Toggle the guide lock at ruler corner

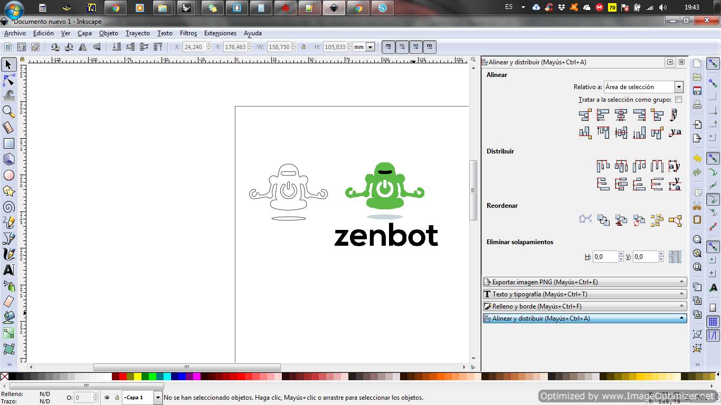pyautogui.click(x=22, y=60)
